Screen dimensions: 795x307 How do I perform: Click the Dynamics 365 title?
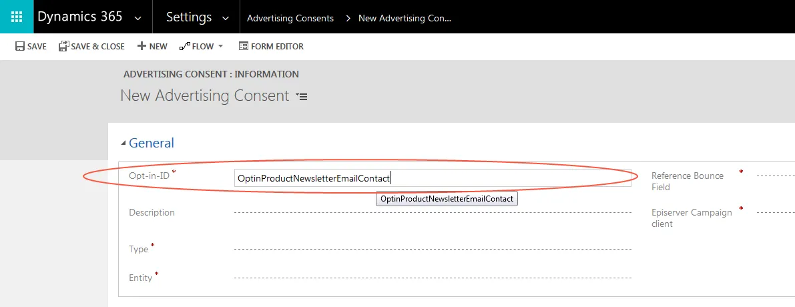(79, 17)
